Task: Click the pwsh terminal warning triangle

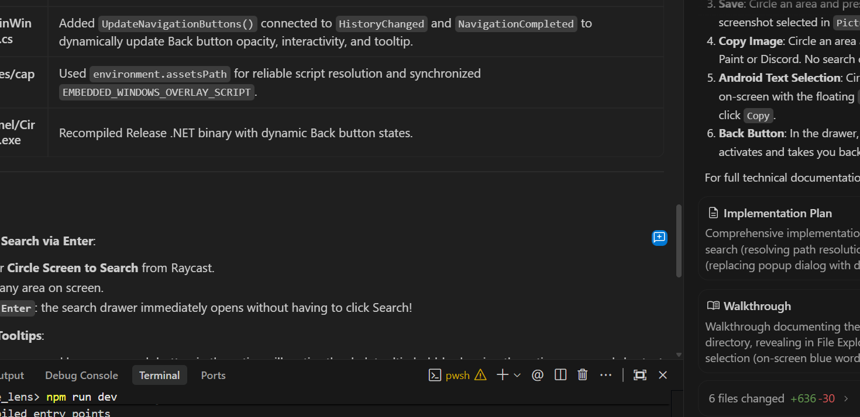Action: click(480, 375)
